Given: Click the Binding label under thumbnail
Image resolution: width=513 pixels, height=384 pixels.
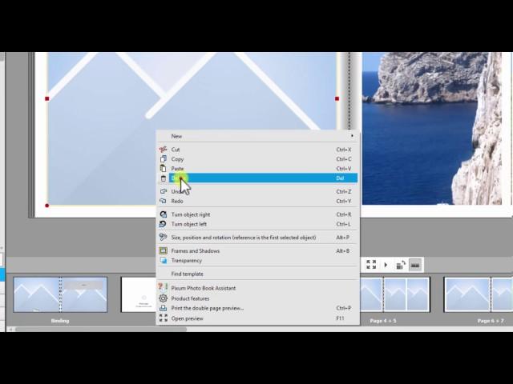Looking at the screenshot, I should point(60,321).
